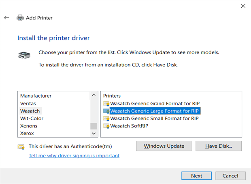This screenshot has height=184, width=251.
Task: Click certificate icon beside Wasatch SoftRIP
Action: [x=106, y=126]
